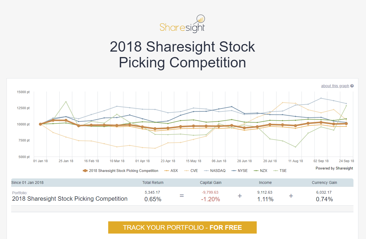
Task: Click the TRACK YOUR PORTFOLIO - FOR FREE button
Action: pos(183,227)
